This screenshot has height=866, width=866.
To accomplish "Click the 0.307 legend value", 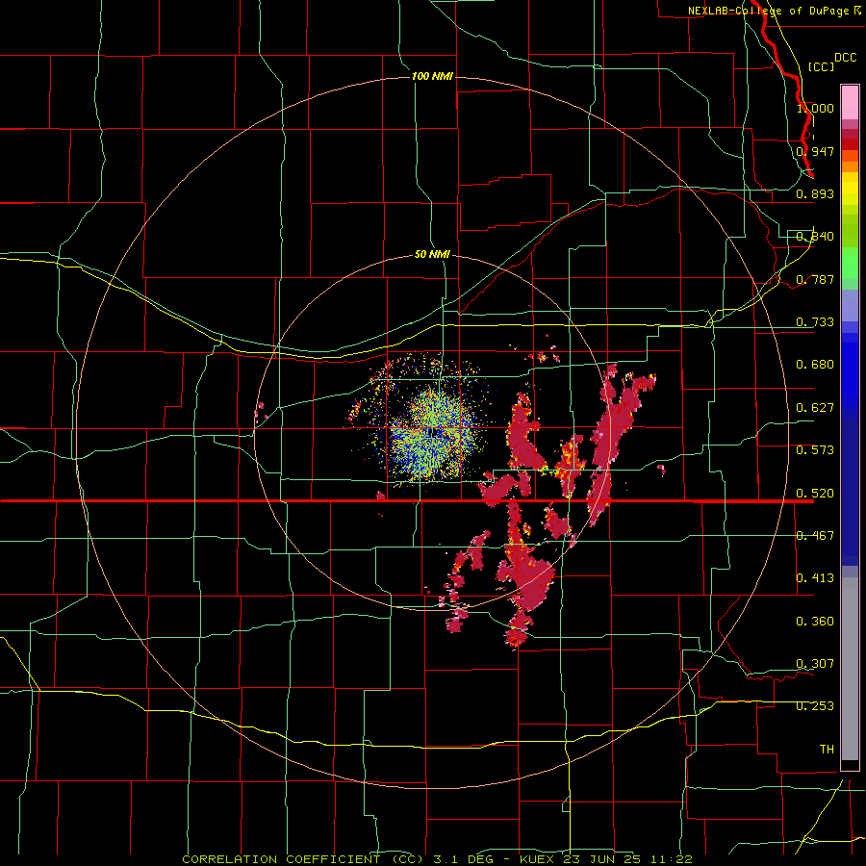I will (x=815, y=664).
